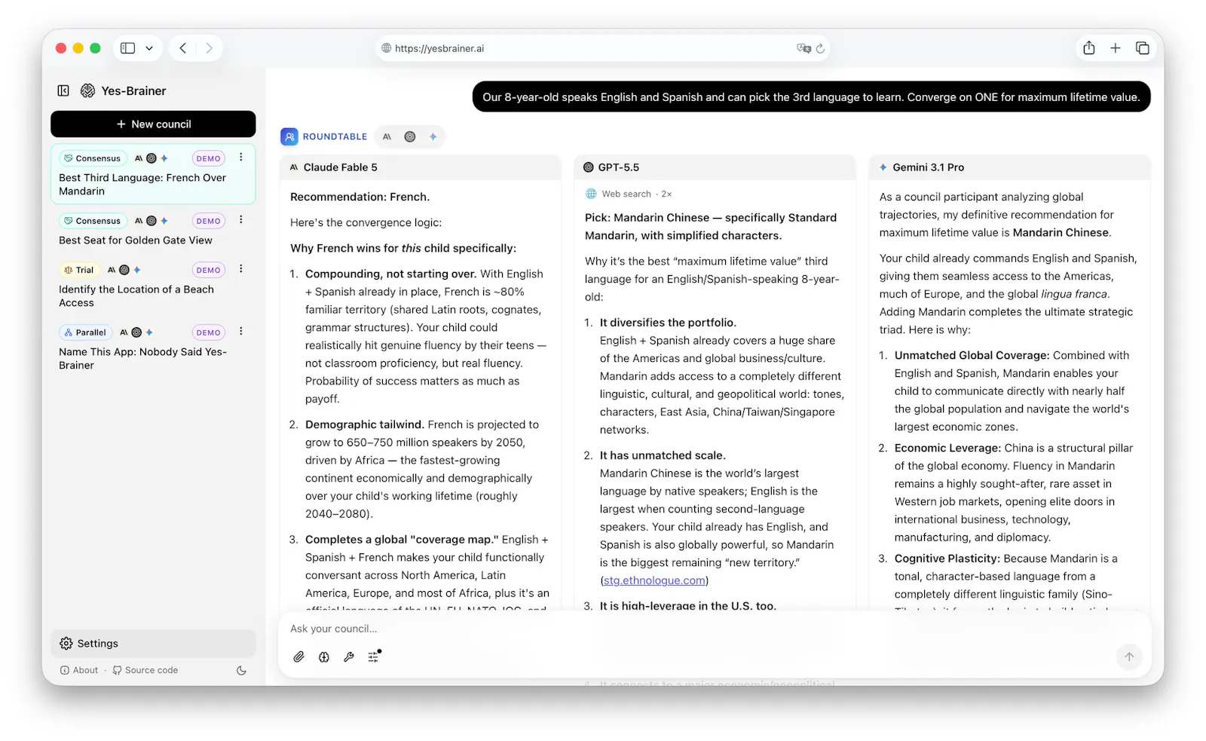Select the Claude Fable 5 column header
This screenshot has height=741, width=1206.
pos(420,167)
